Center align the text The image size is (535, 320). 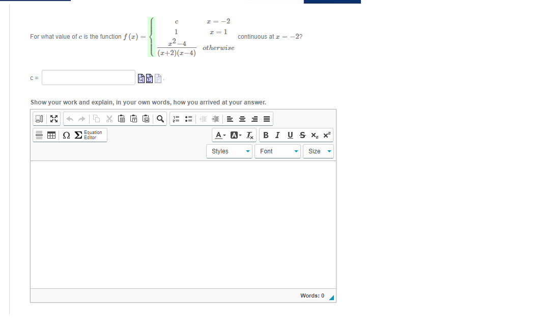point(242,119)
